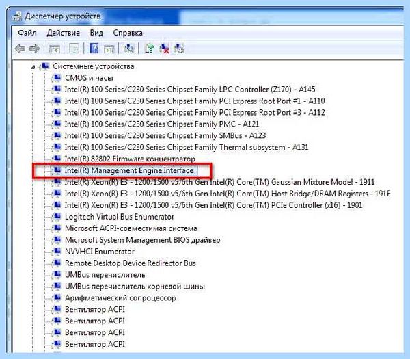
Task: Click the icon beside Logitech Virtual Bus Enumerator
Action: point(57,217)
